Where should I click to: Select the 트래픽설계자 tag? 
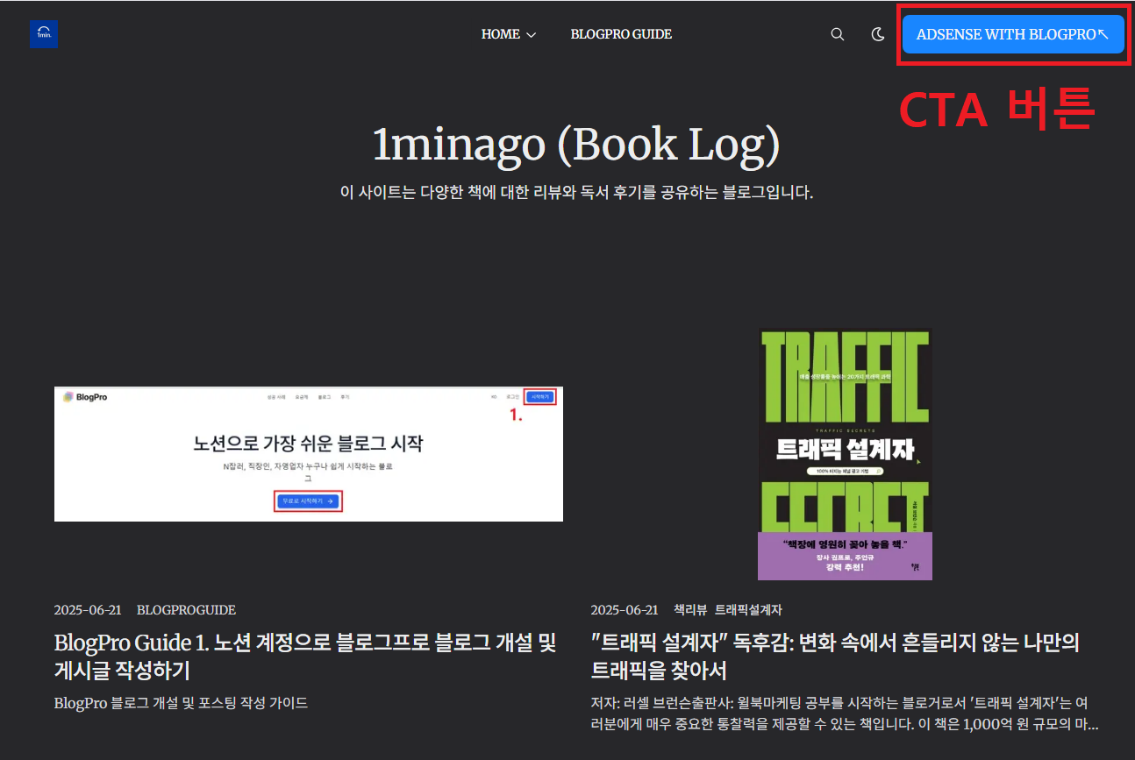(748, 610)
